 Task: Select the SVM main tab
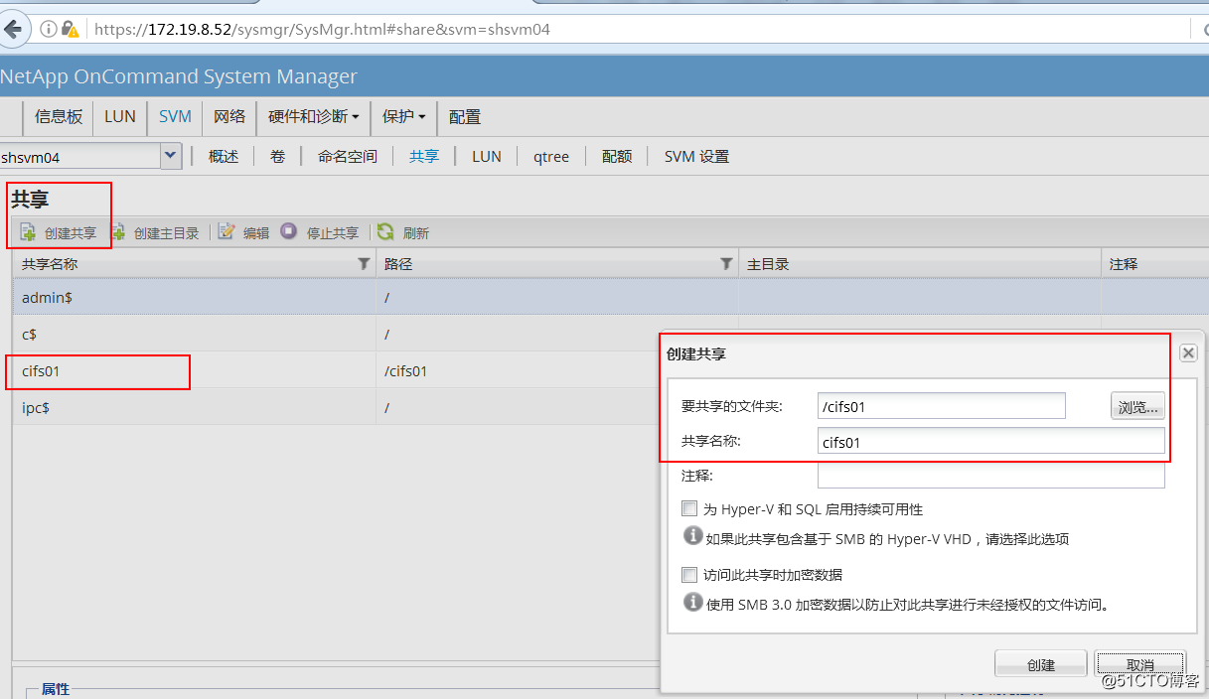tap(176, 116)
